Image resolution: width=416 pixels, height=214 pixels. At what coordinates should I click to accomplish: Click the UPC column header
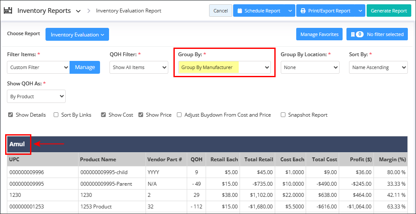point(43,160)
